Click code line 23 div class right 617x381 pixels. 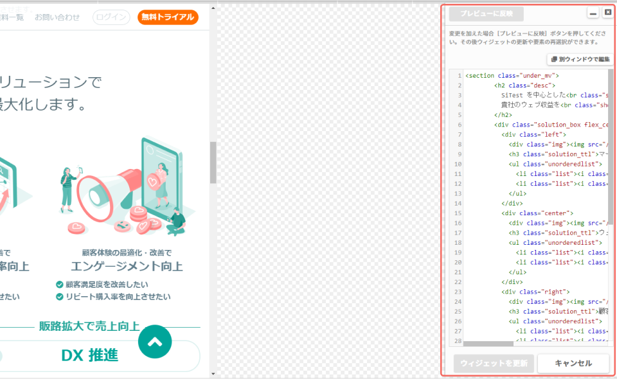tap(535, 292)
